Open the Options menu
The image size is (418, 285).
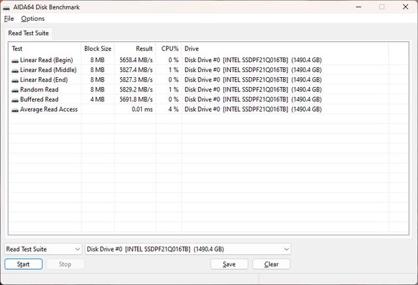(x=33, y=18)
